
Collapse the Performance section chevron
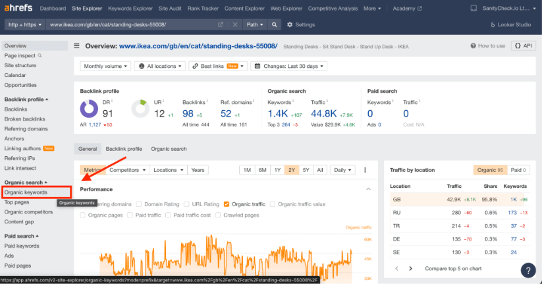[368, 189]
